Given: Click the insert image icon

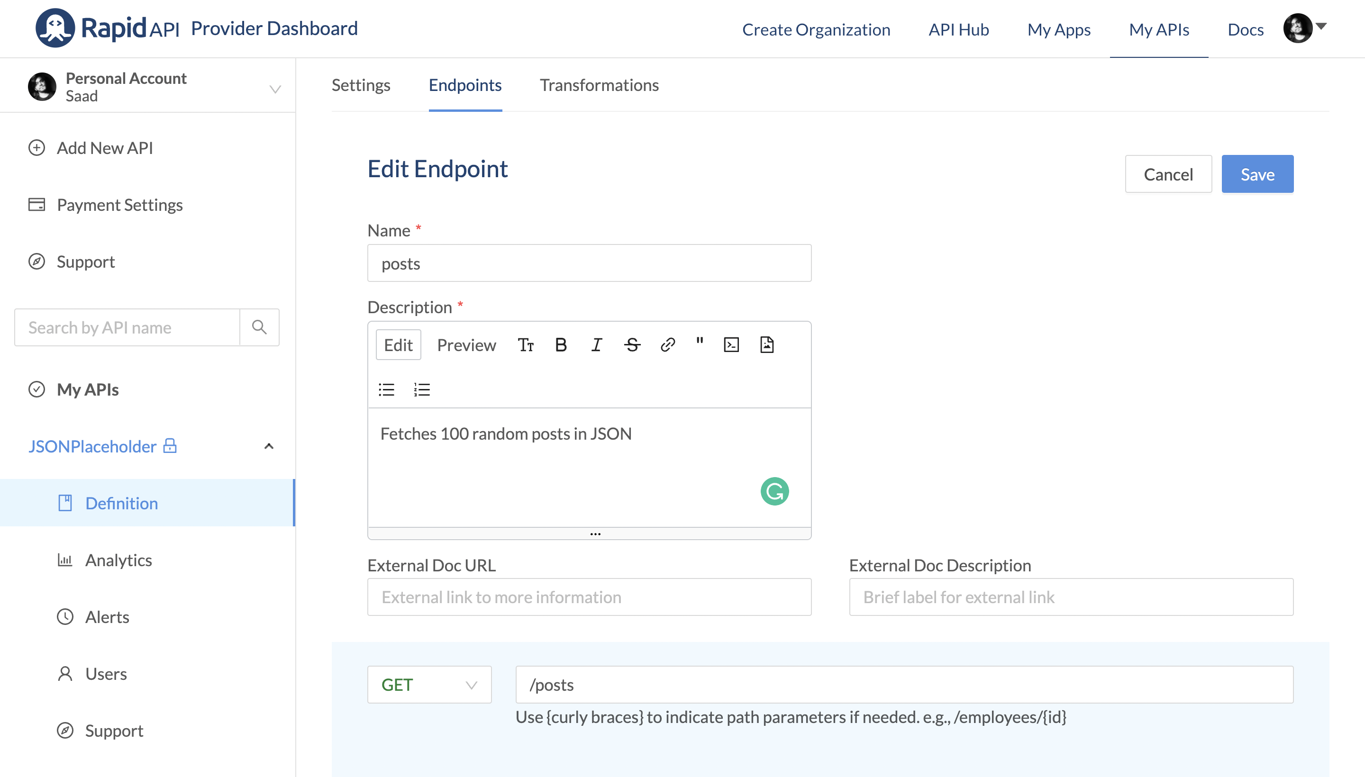Looking at the screenshot, I should [x=766, y=345].
